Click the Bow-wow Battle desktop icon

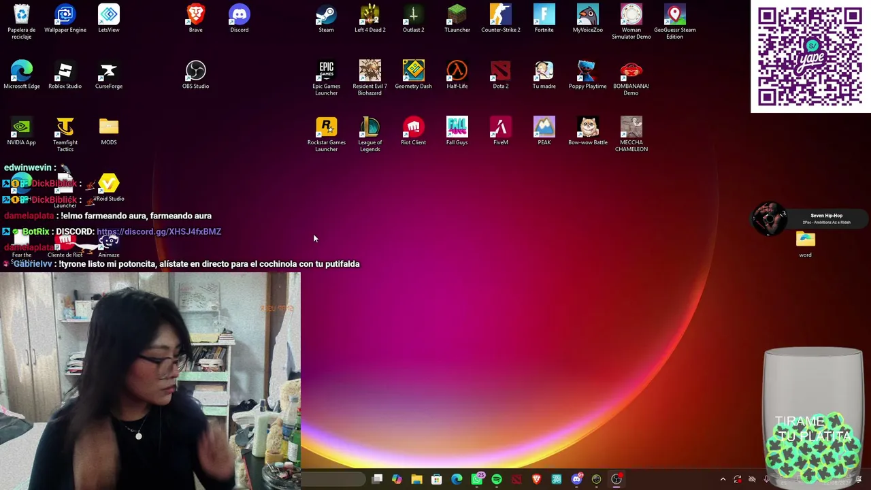pyautogui.click(x=588, y=131)
